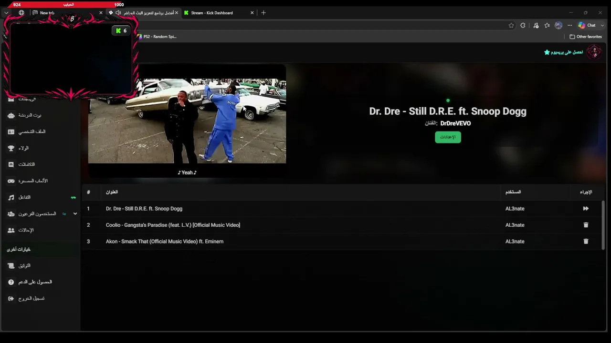
Task: Mute the audio-playing browser tab
Action: point(118,13)
